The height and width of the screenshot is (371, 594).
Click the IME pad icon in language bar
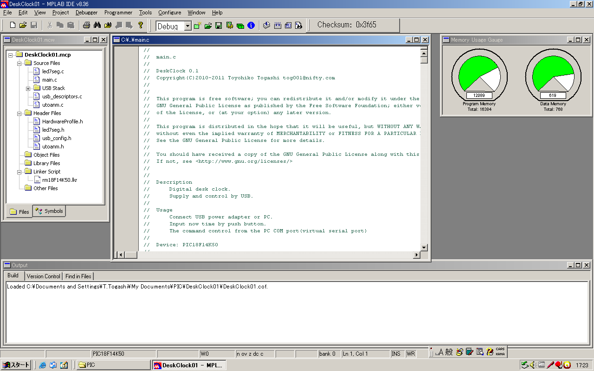[x=459, y=352]
